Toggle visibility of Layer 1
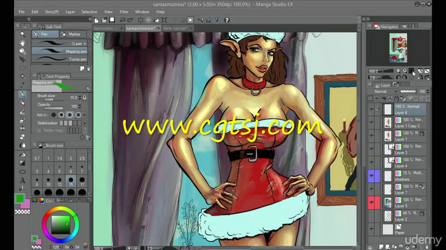The image size is (446, 250). tap(371, 136)
